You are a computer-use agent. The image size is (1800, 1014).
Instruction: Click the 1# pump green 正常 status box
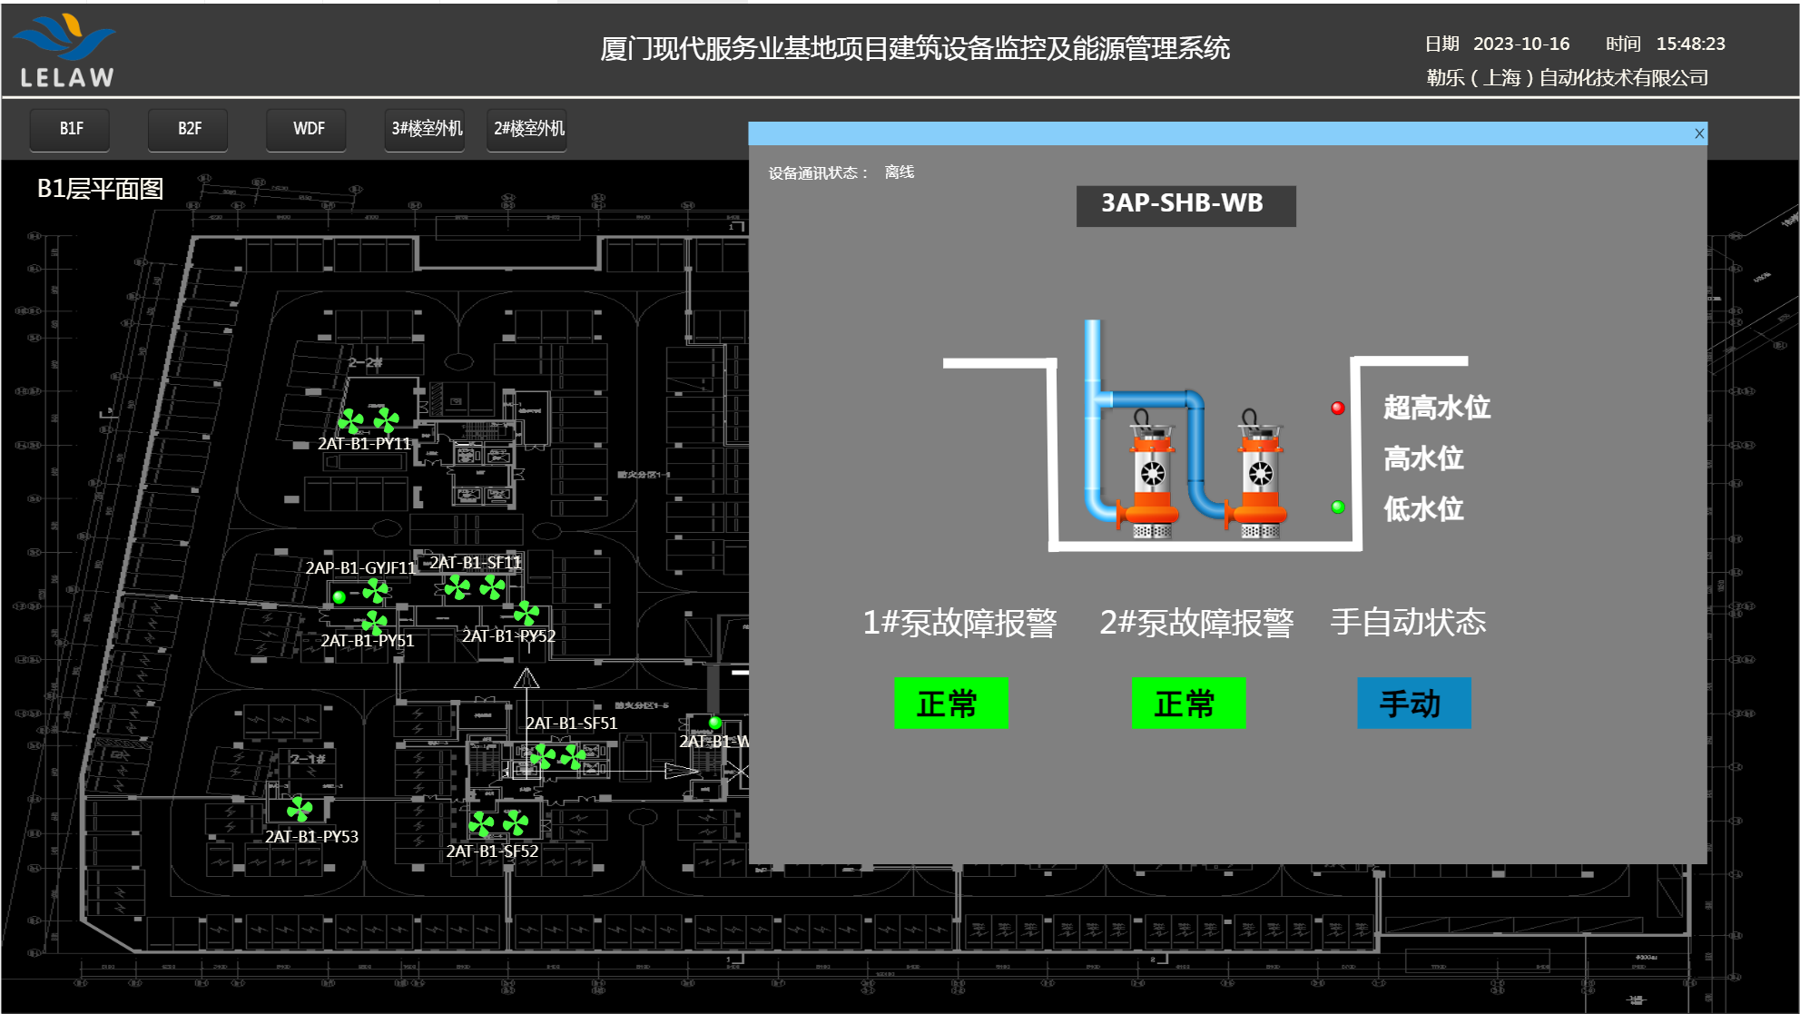(x=950, y=703)
